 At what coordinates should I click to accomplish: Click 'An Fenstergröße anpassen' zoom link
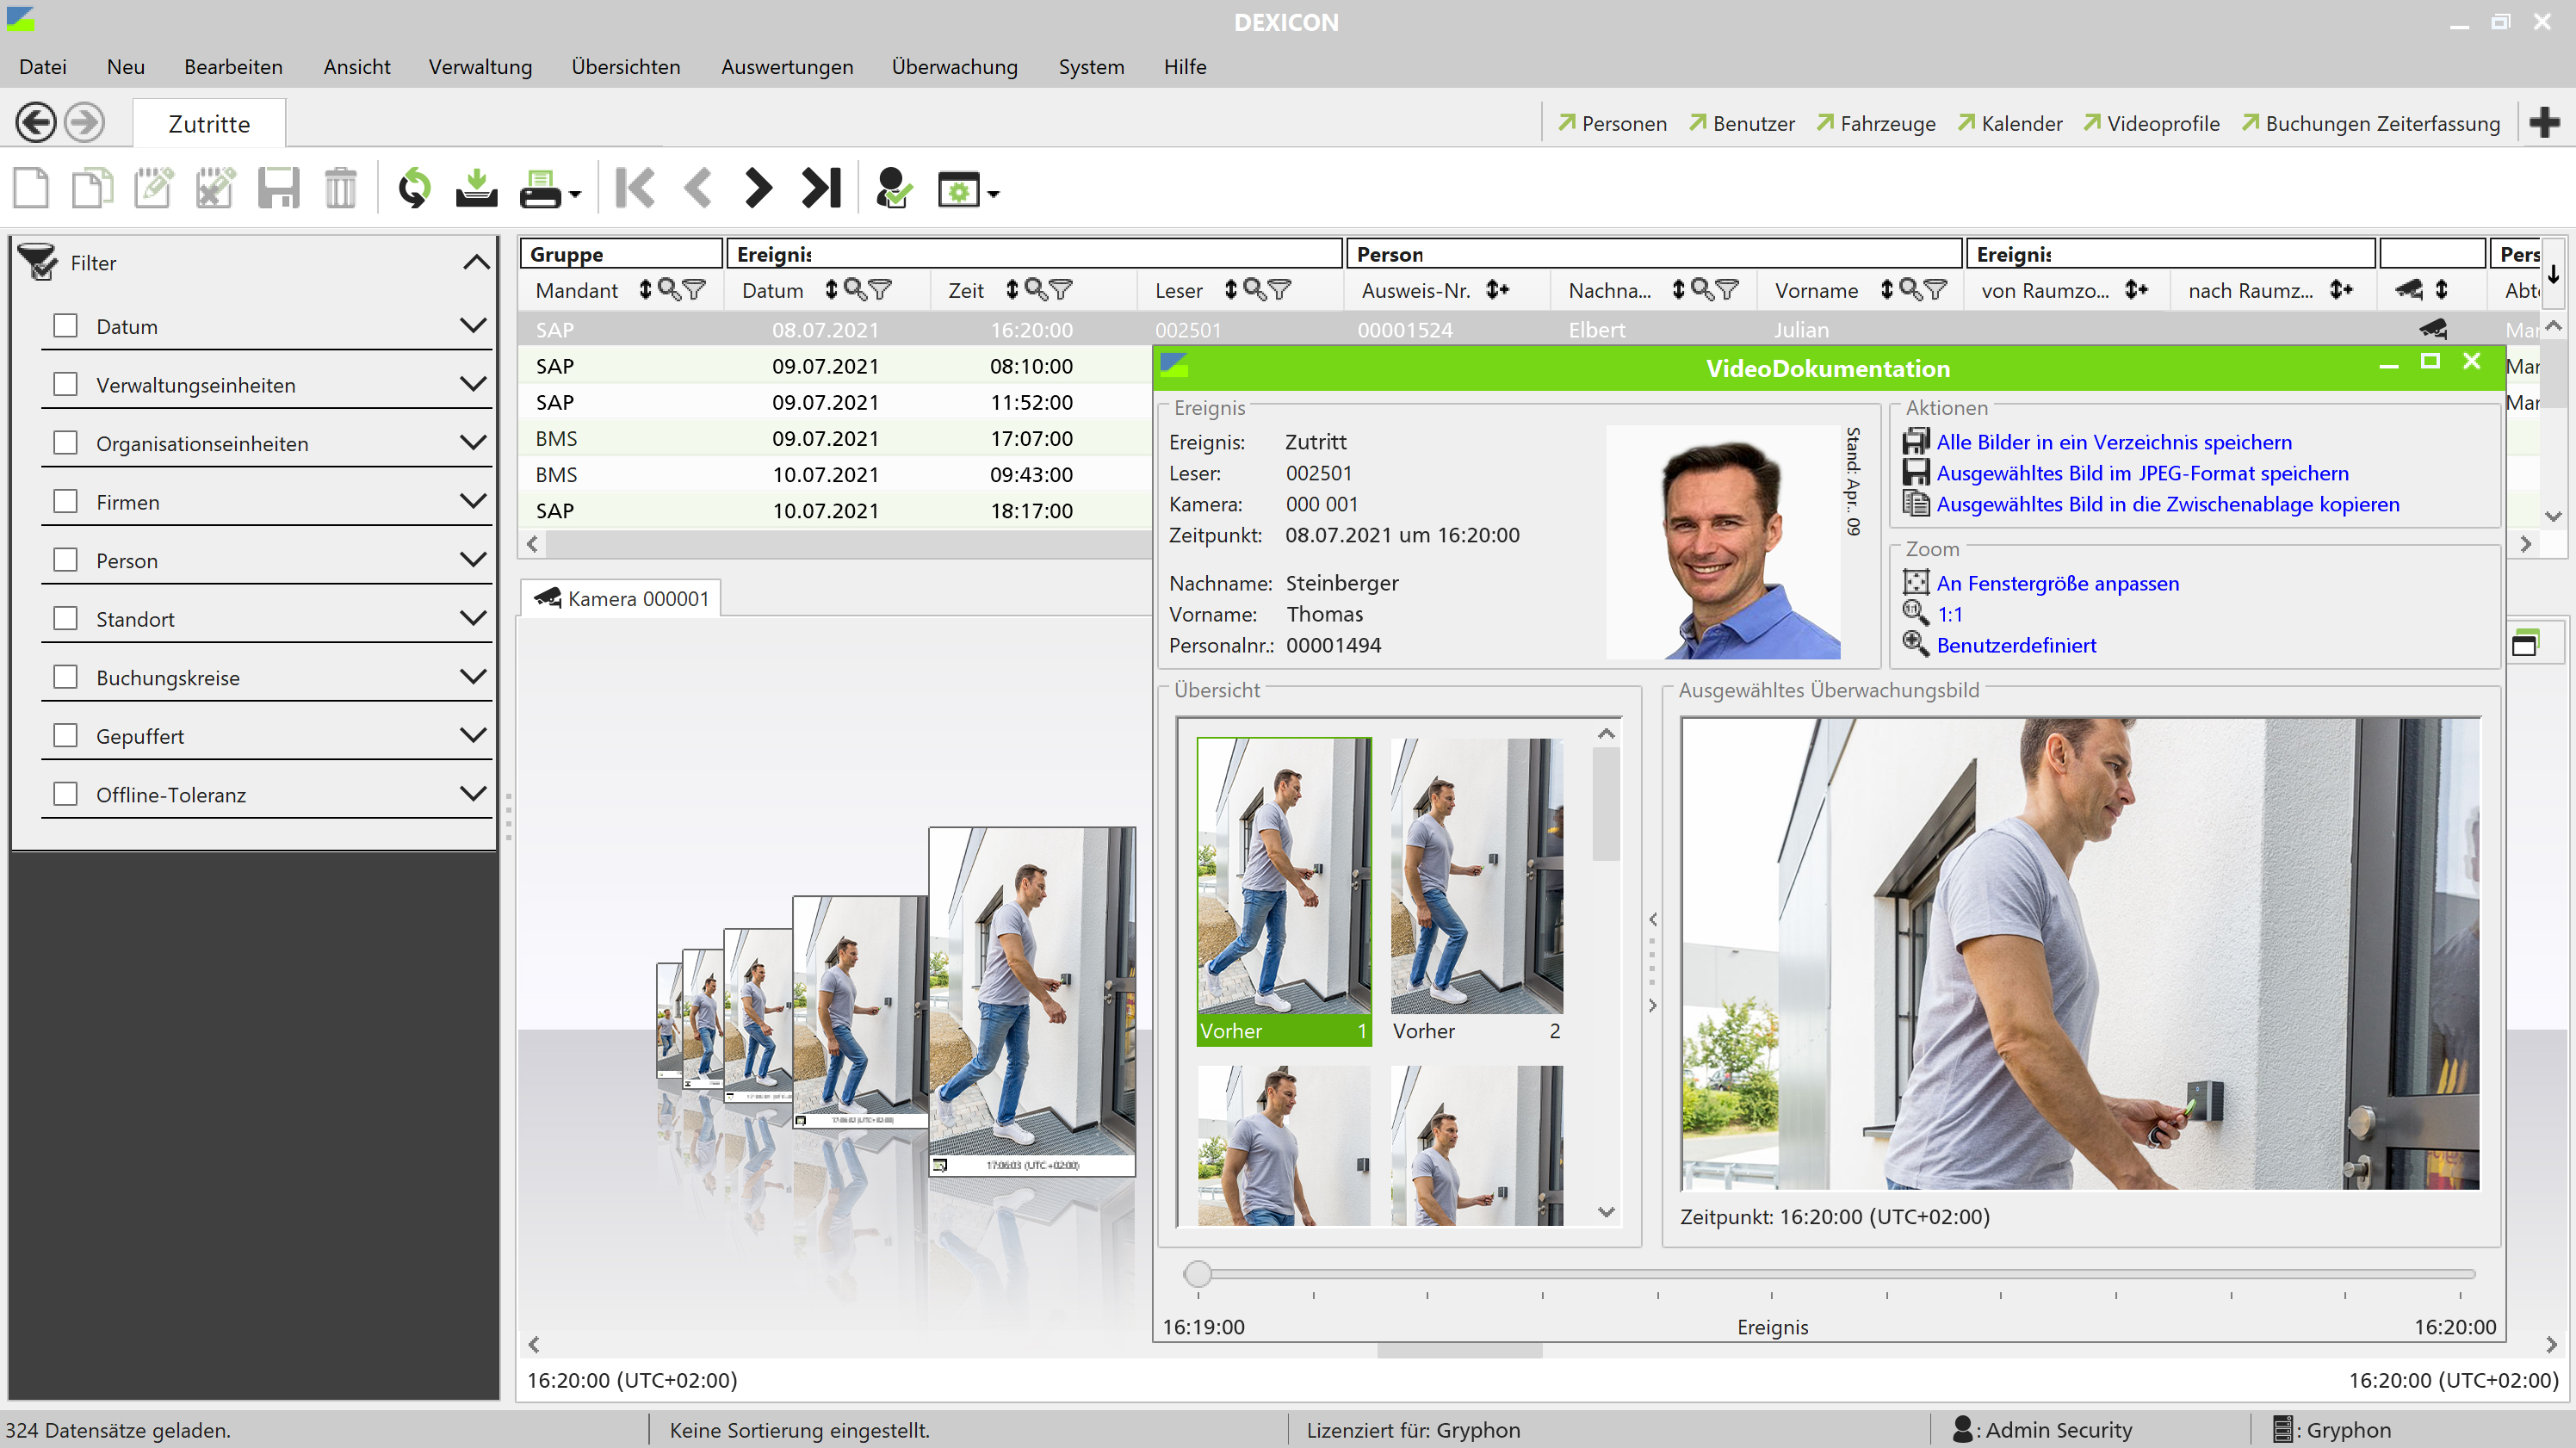pos(2057,583)
